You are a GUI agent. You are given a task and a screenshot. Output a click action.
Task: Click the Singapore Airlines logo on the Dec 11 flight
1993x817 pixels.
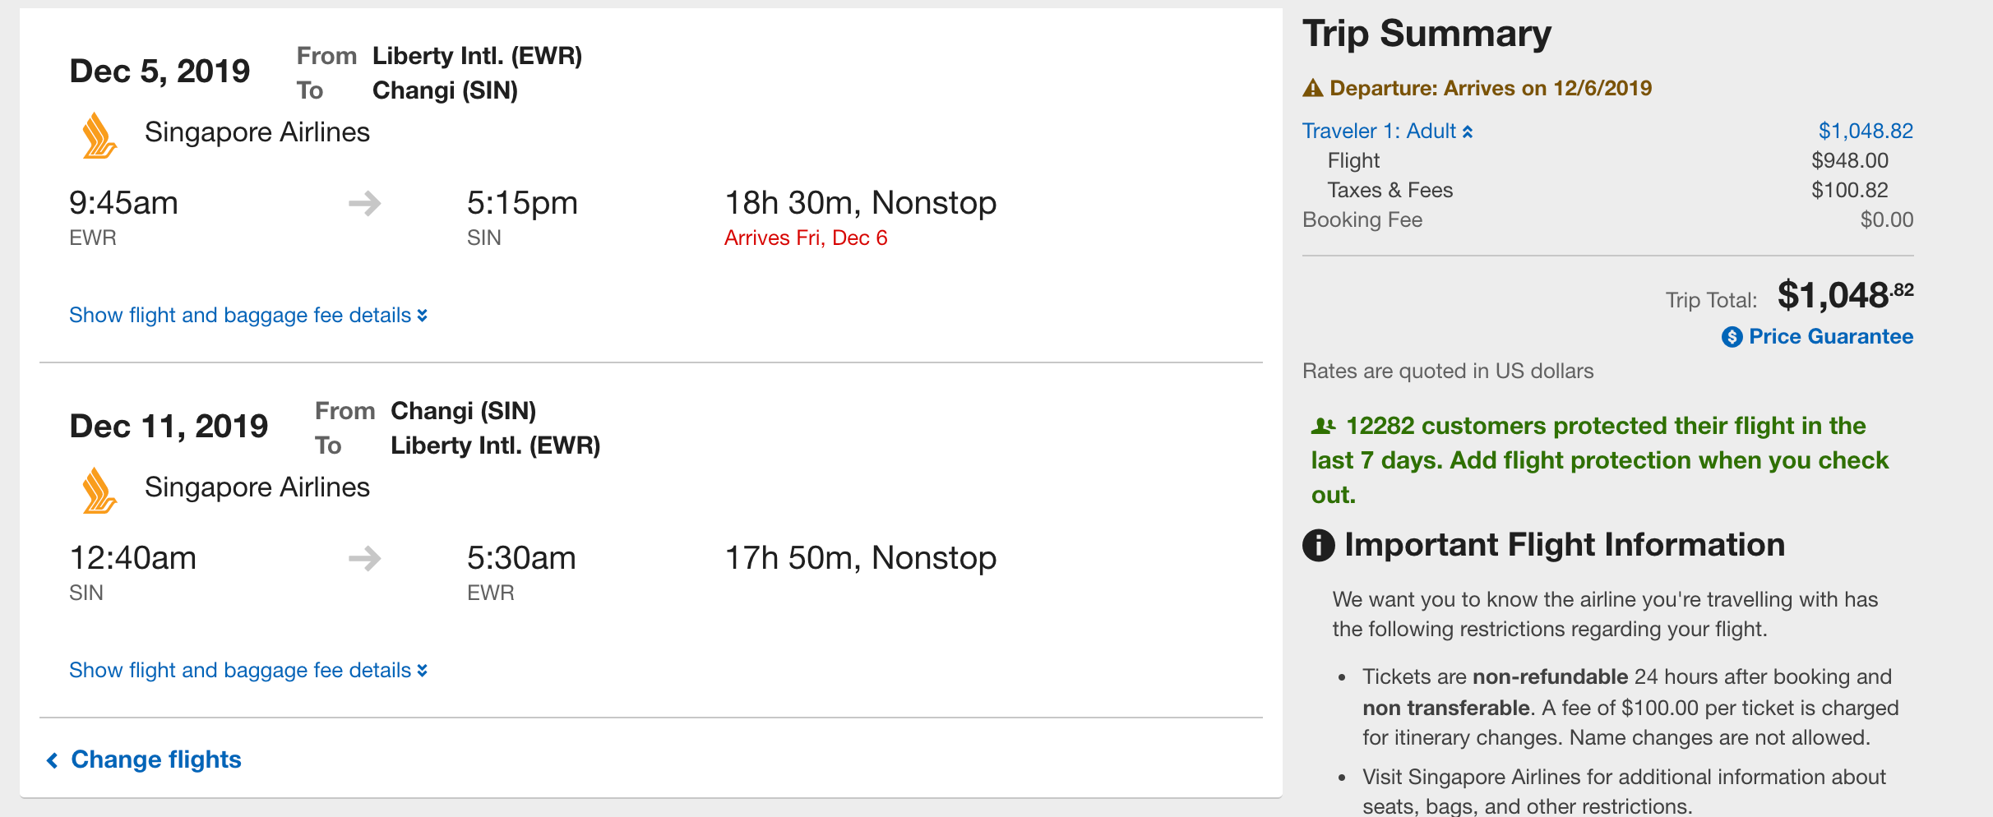(x=99, y=491)
